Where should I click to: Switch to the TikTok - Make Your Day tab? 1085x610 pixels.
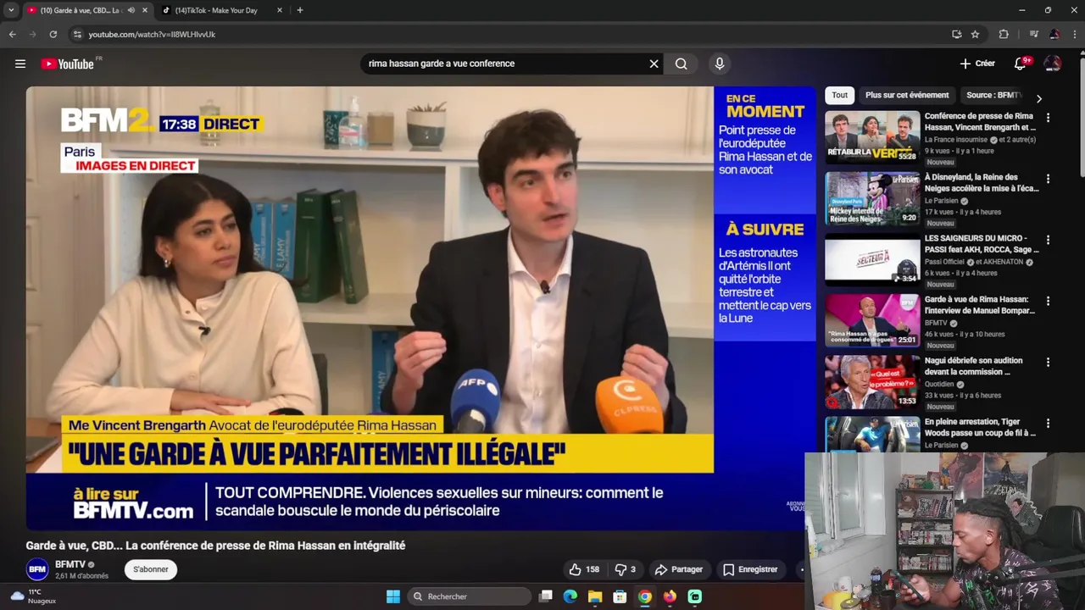216,10
